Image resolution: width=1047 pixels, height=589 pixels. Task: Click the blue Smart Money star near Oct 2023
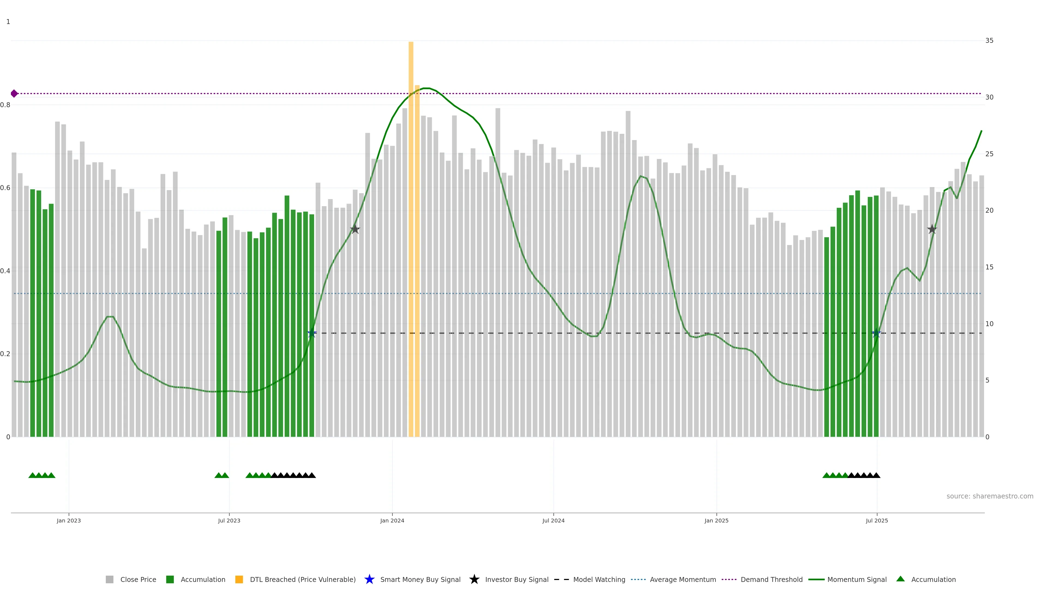pyautogui.click(x=312, y=333)
